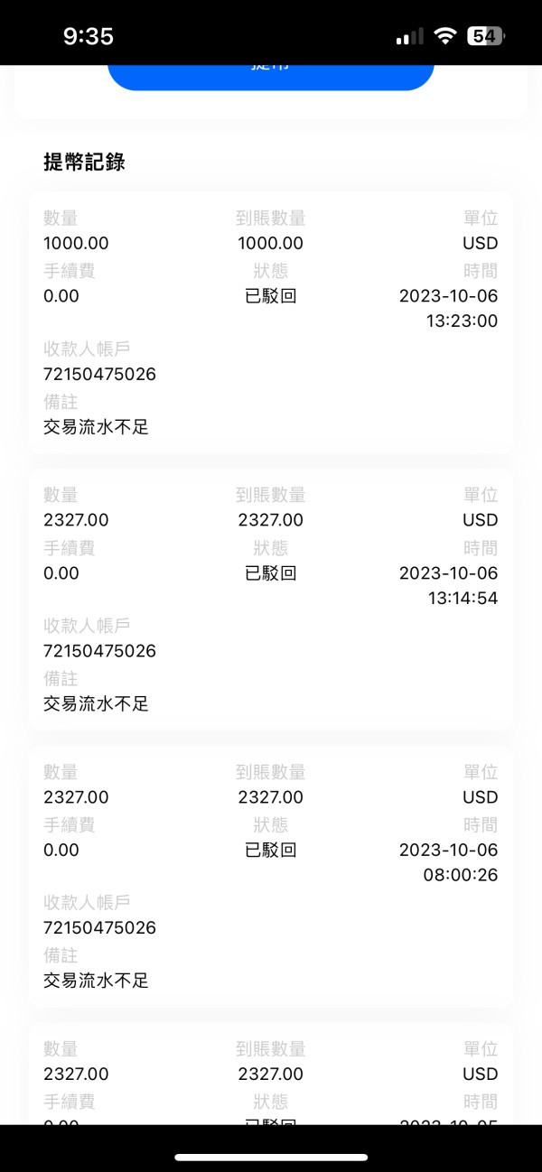The width and height of the screenshot is (542, 1172).
Task: Tap the home indicator bar at bottom
Action: click(271, 1157)
